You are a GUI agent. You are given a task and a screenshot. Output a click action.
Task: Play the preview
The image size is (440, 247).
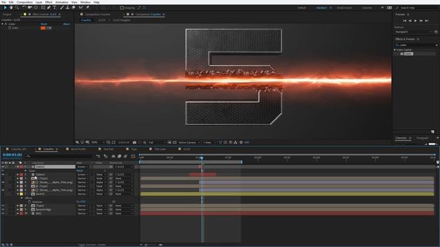pyautogui.click(x=415, y=21)
